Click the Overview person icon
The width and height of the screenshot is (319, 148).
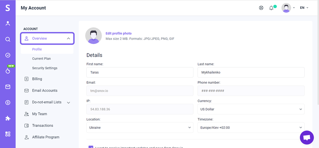point(27,39)
